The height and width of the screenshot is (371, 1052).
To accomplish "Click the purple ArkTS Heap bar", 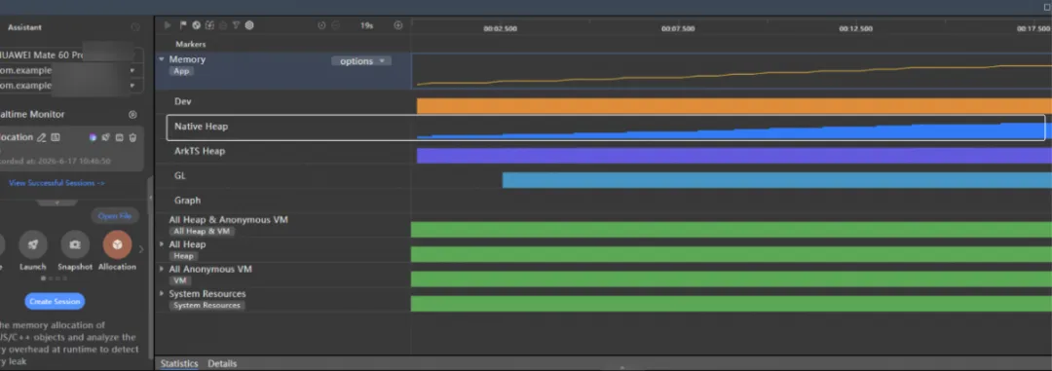I will point(734,156).
